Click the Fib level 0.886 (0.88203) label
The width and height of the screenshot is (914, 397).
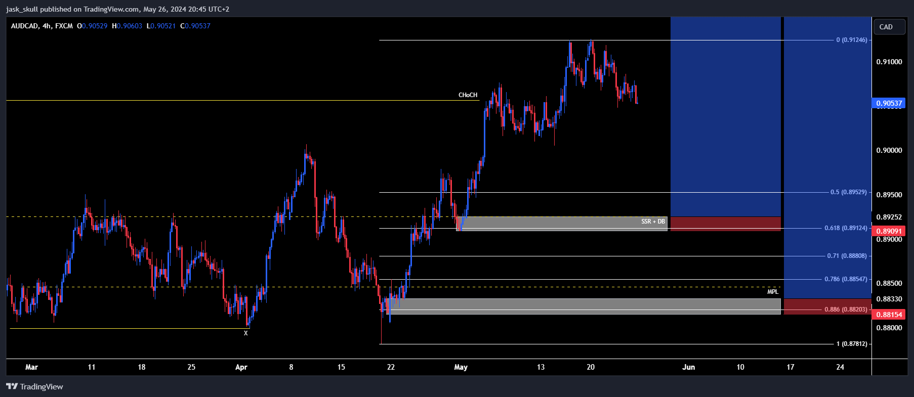point(846,310)
